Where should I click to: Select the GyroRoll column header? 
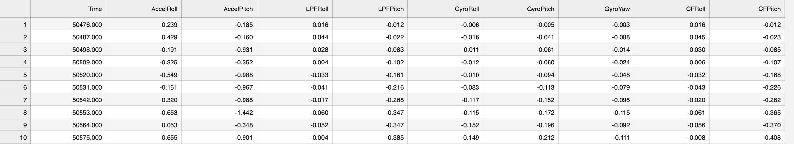pyautogui.click(x=445, y=9)
